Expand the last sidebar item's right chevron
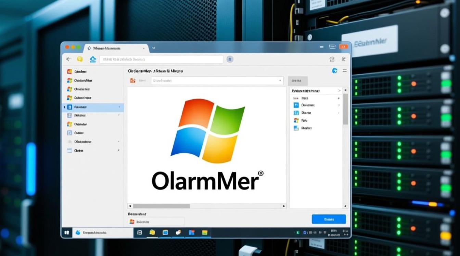This screenshot has width=460, height=256. (118, 150)
